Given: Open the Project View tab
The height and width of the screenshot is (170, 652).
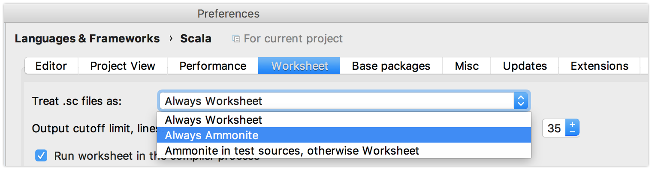Looking at the screenshot, I should [x=123, y=66].
